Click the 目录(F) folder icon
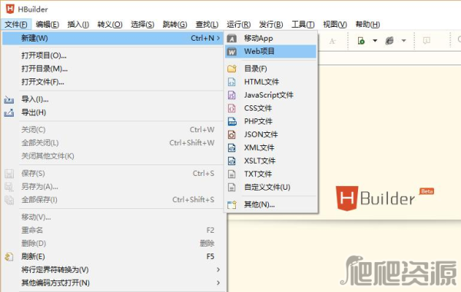 pyautogui.click(x=232, y=69)
